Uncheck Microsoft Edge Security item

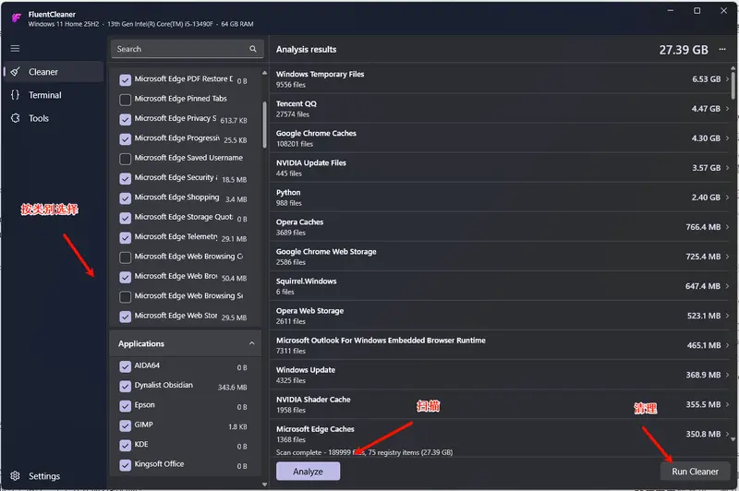tap(125, 179)
